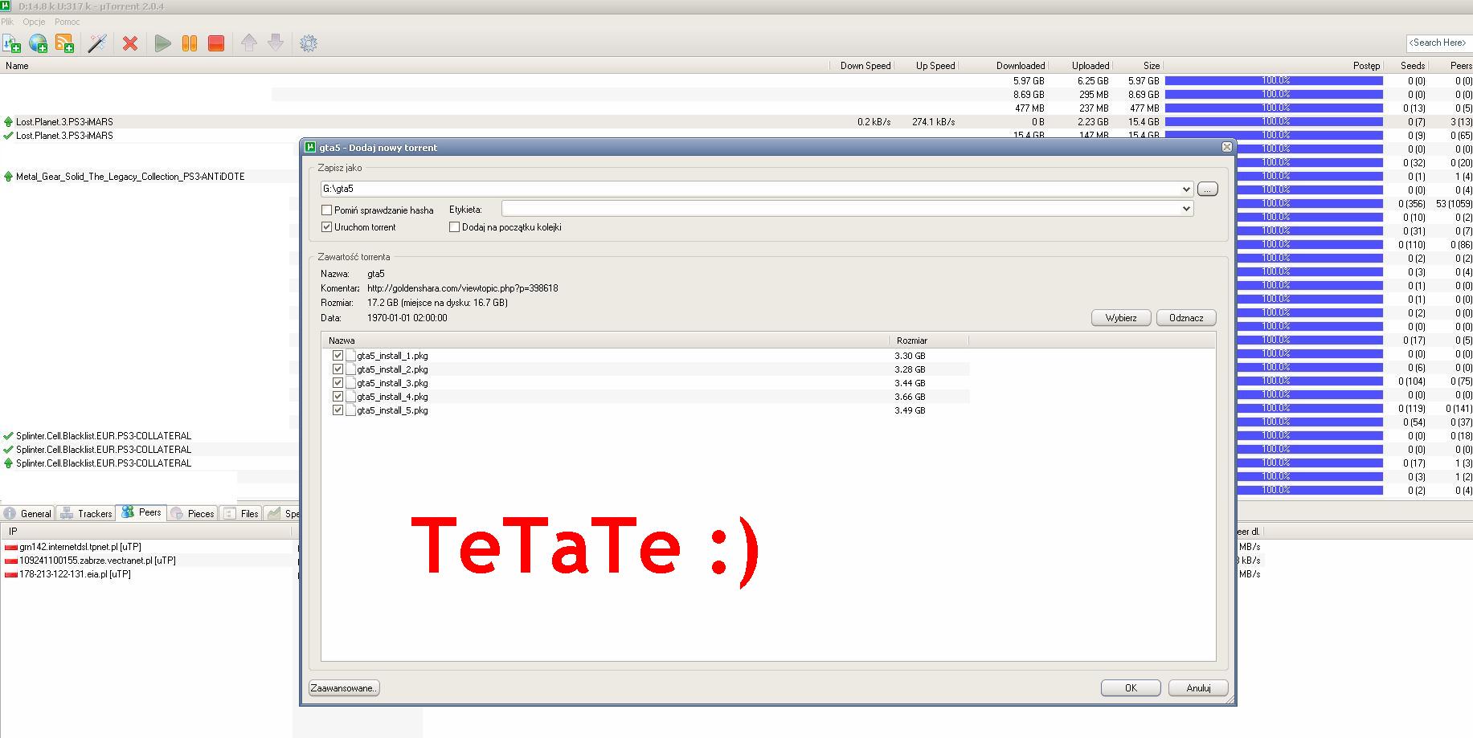This screenshot has height=738, width=1473.
Task: Open the Opcje menu
Action: [x=34, y=22]
